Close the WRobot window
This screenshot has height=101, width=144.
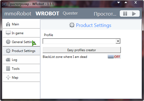tap(136, 2)
